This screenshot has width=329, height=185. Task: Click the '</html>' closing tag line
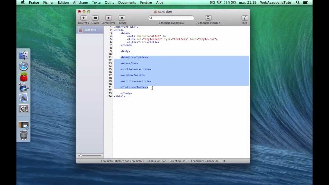120,96
